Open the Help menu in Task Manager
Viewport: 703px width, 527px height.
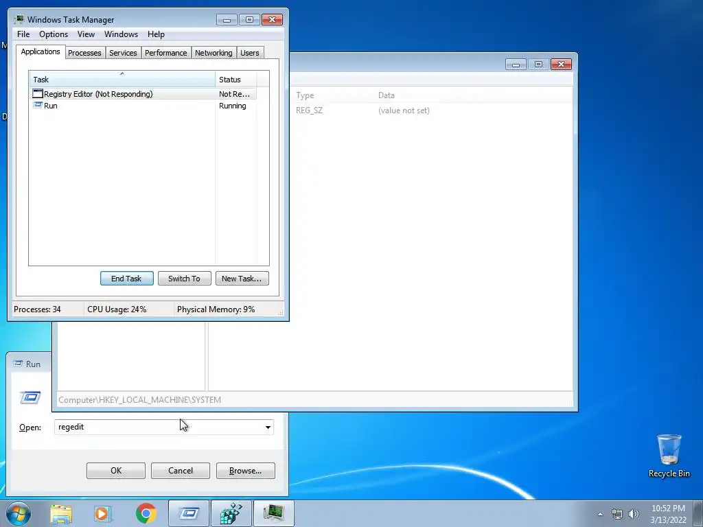click(x=156, y=34)
